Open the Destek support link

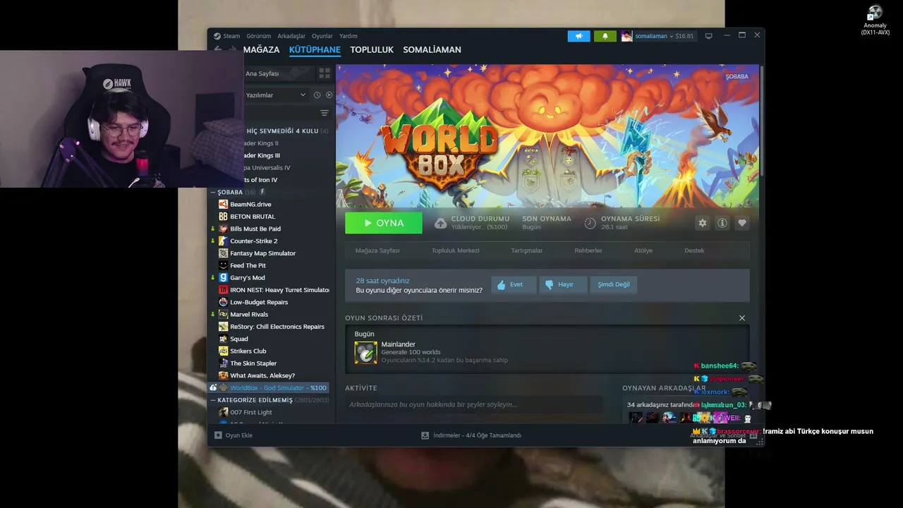coord(694,250)
